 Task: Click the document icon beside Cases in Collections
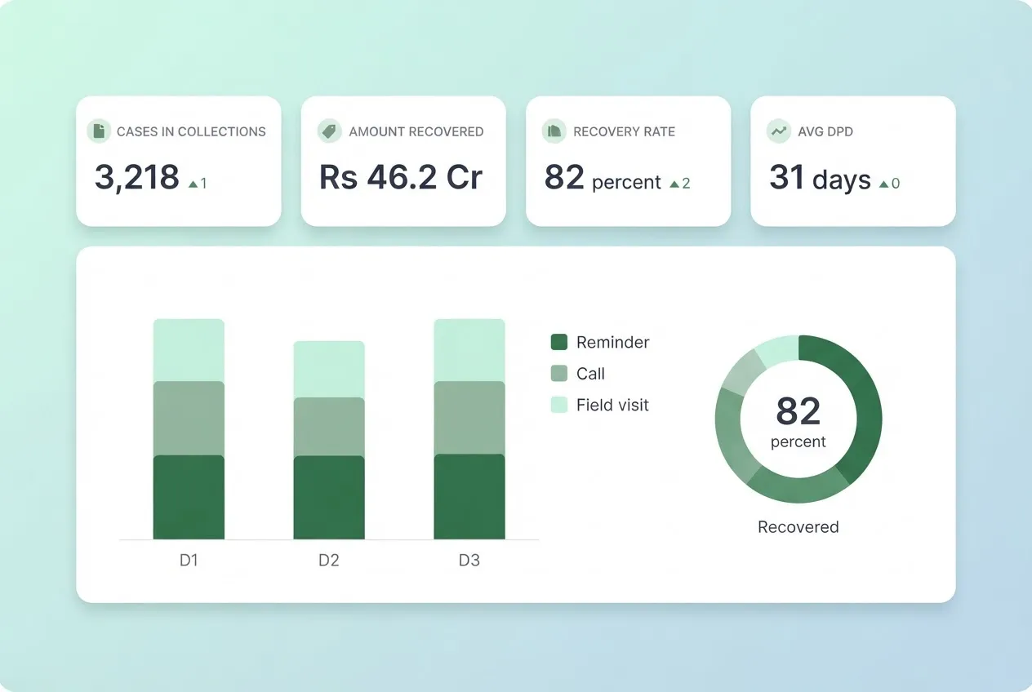point(99,131)
